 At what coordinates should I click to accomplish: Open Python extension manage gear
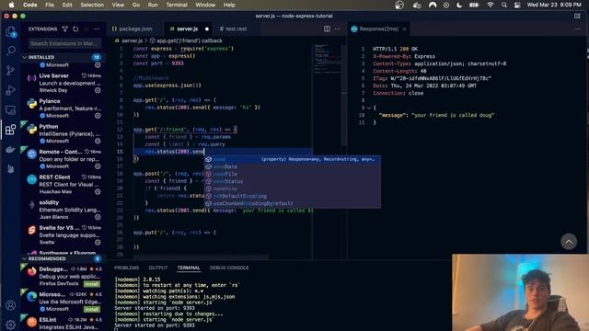(x=98, y=141)
